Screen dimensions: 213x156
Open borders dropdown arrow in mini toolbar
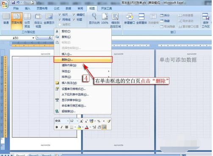(x=75, y=127)
